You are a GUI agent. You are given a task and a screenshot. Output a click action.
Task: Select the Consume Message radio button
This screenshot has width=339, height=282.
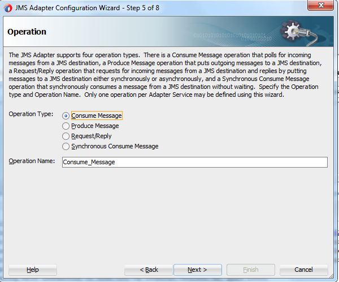pyautogui.click(x=66, y=116)
